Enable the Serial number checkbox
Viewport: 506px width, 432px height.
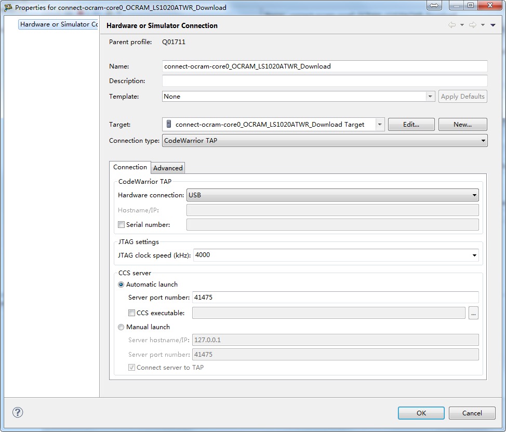coord(122,224)
